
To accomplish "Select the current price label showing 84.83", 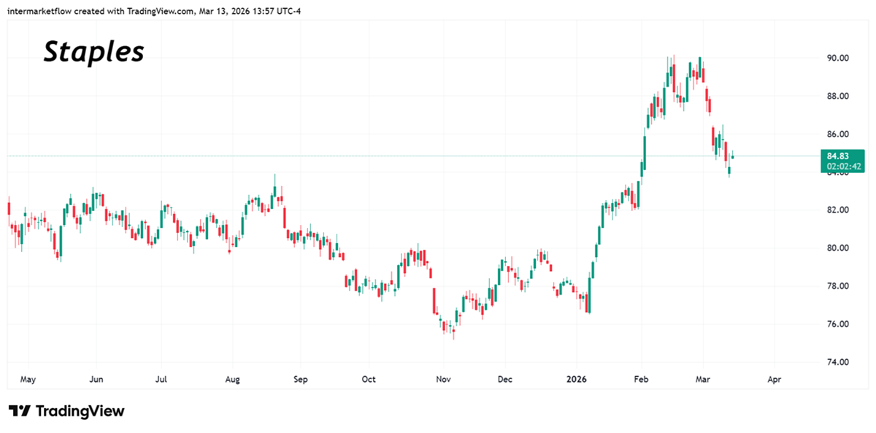I will click(841, 154).
